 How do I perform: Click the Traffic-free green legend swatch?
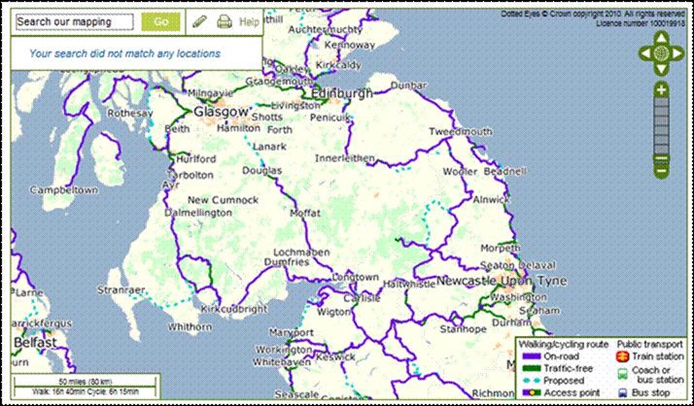pos(531,369)
